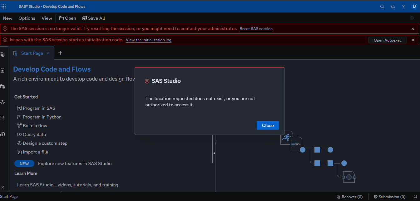Open the notifications bell

tap(393, 6)
